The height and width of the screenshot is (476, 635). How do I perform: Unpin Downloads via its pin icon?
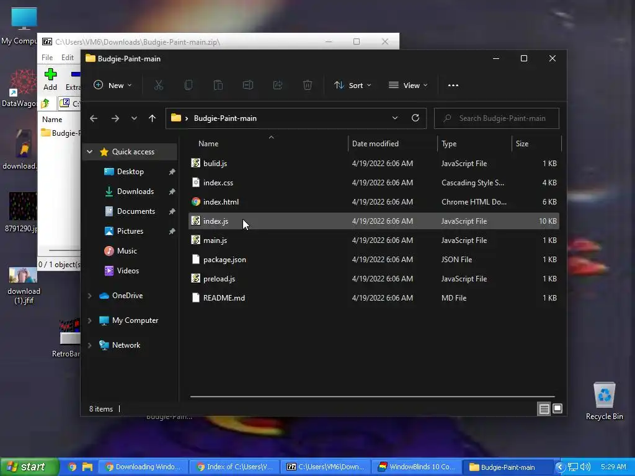[x=172, y=192]
